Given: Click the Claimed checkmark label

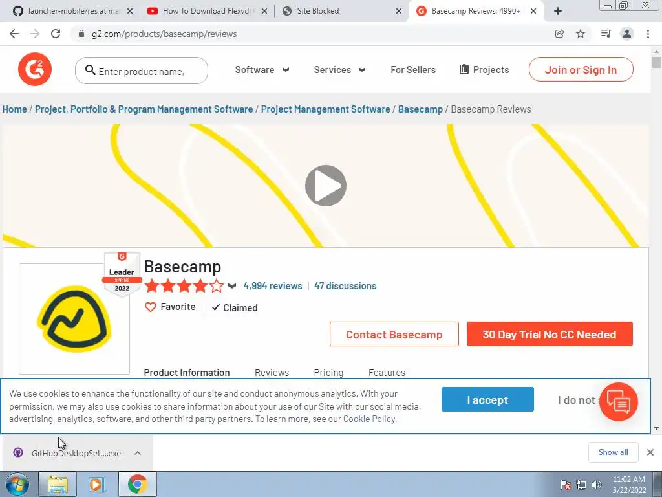Looking at the screenshot, I should pos(234,307).
